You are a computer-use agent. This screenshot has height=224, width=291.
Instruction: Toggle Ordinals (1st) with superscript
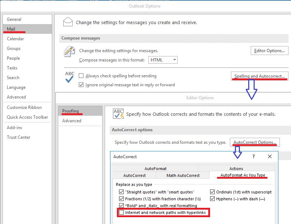tap(212, 192)
